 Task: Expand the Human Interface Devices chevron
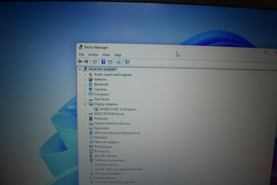(x=86, y=123)
